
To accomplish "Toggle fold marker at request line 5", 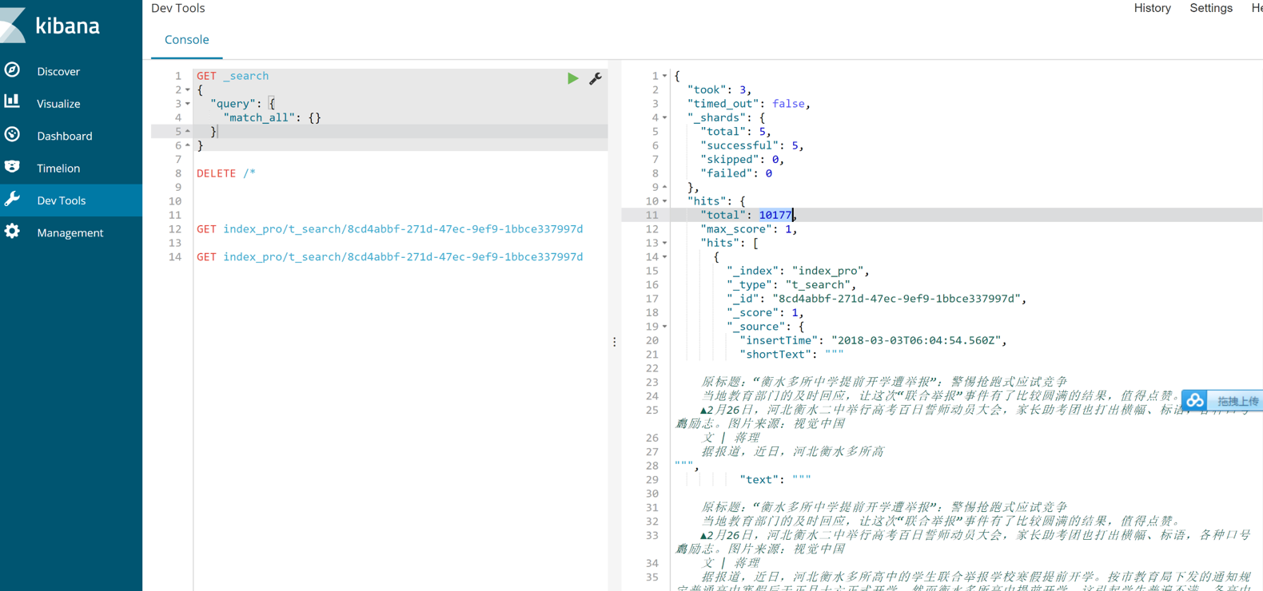I will click(x=188, y=132).
